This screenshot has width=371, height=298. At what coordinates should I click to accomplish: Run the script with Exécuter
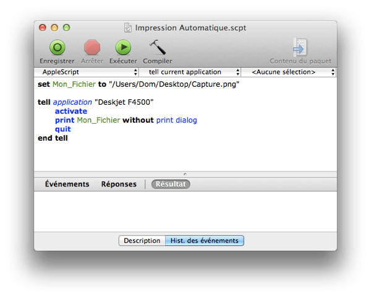tap(123, 48)
